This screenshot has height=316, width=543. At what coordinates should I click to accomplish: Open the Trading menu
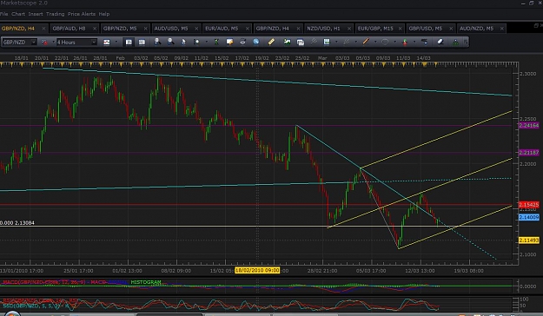click(x=55, y=14)
